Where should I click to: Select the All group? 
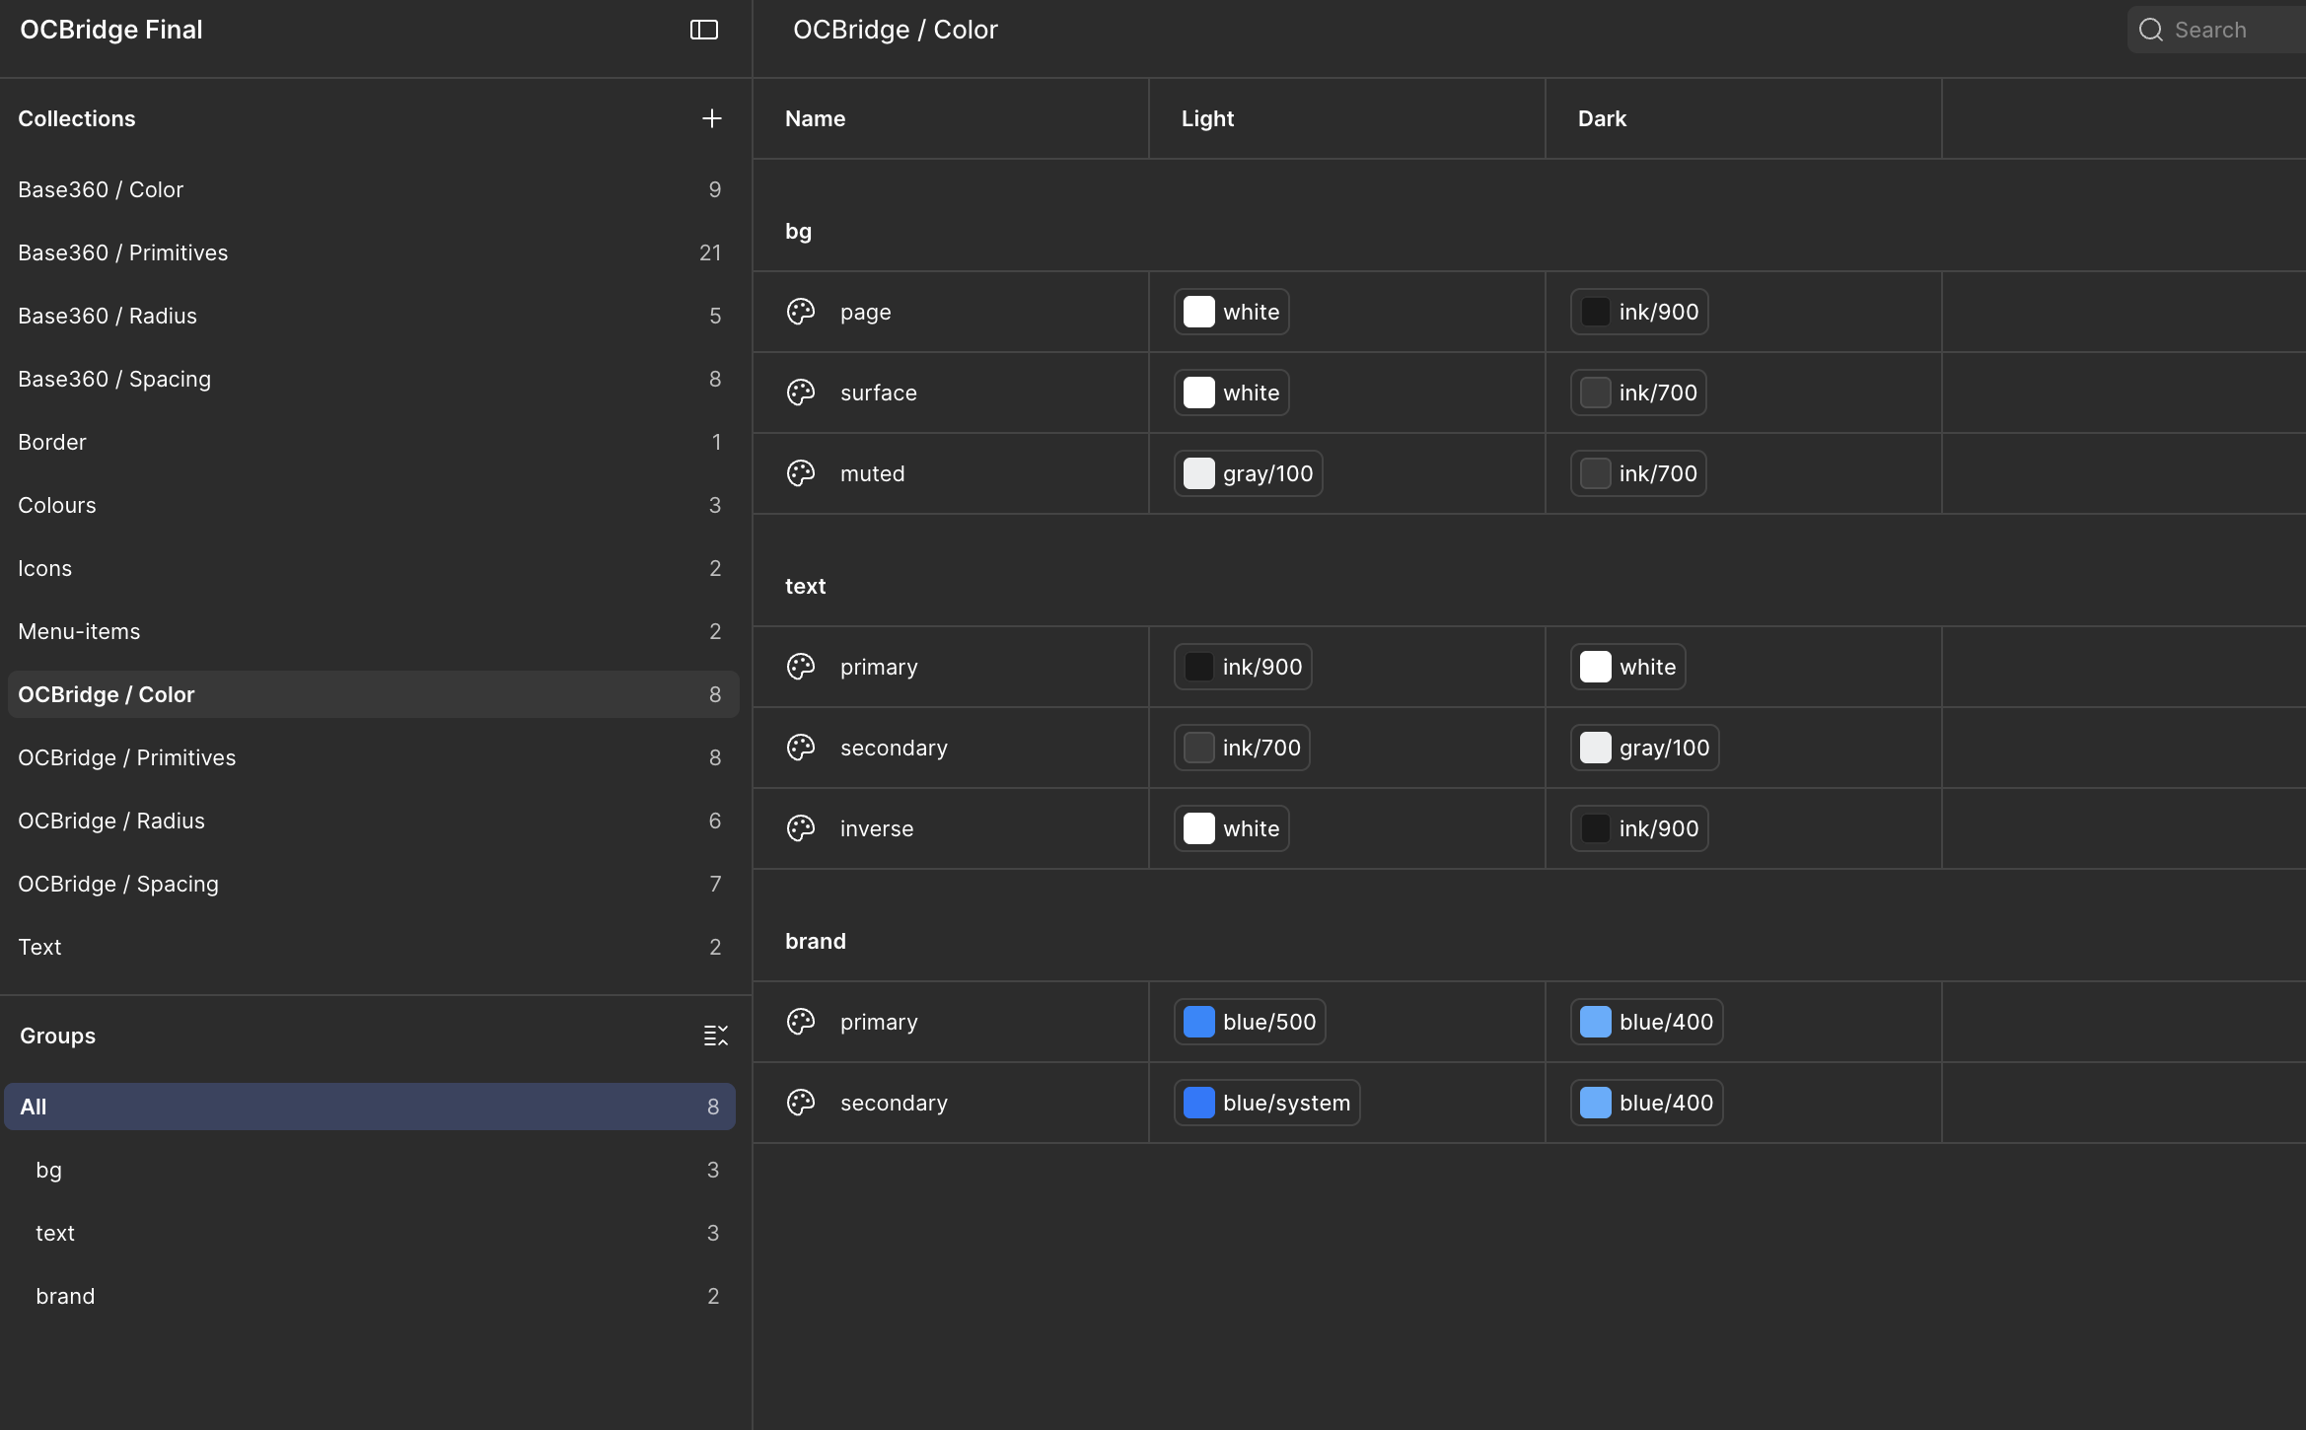[370, 1107]
